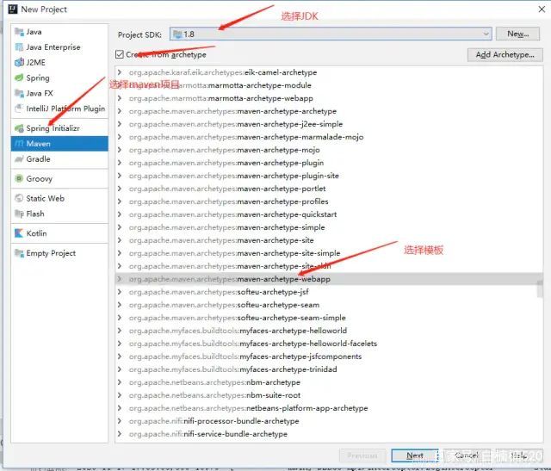Click the Groovy green icon
This screenshot has height=471, width=551.
19,178
